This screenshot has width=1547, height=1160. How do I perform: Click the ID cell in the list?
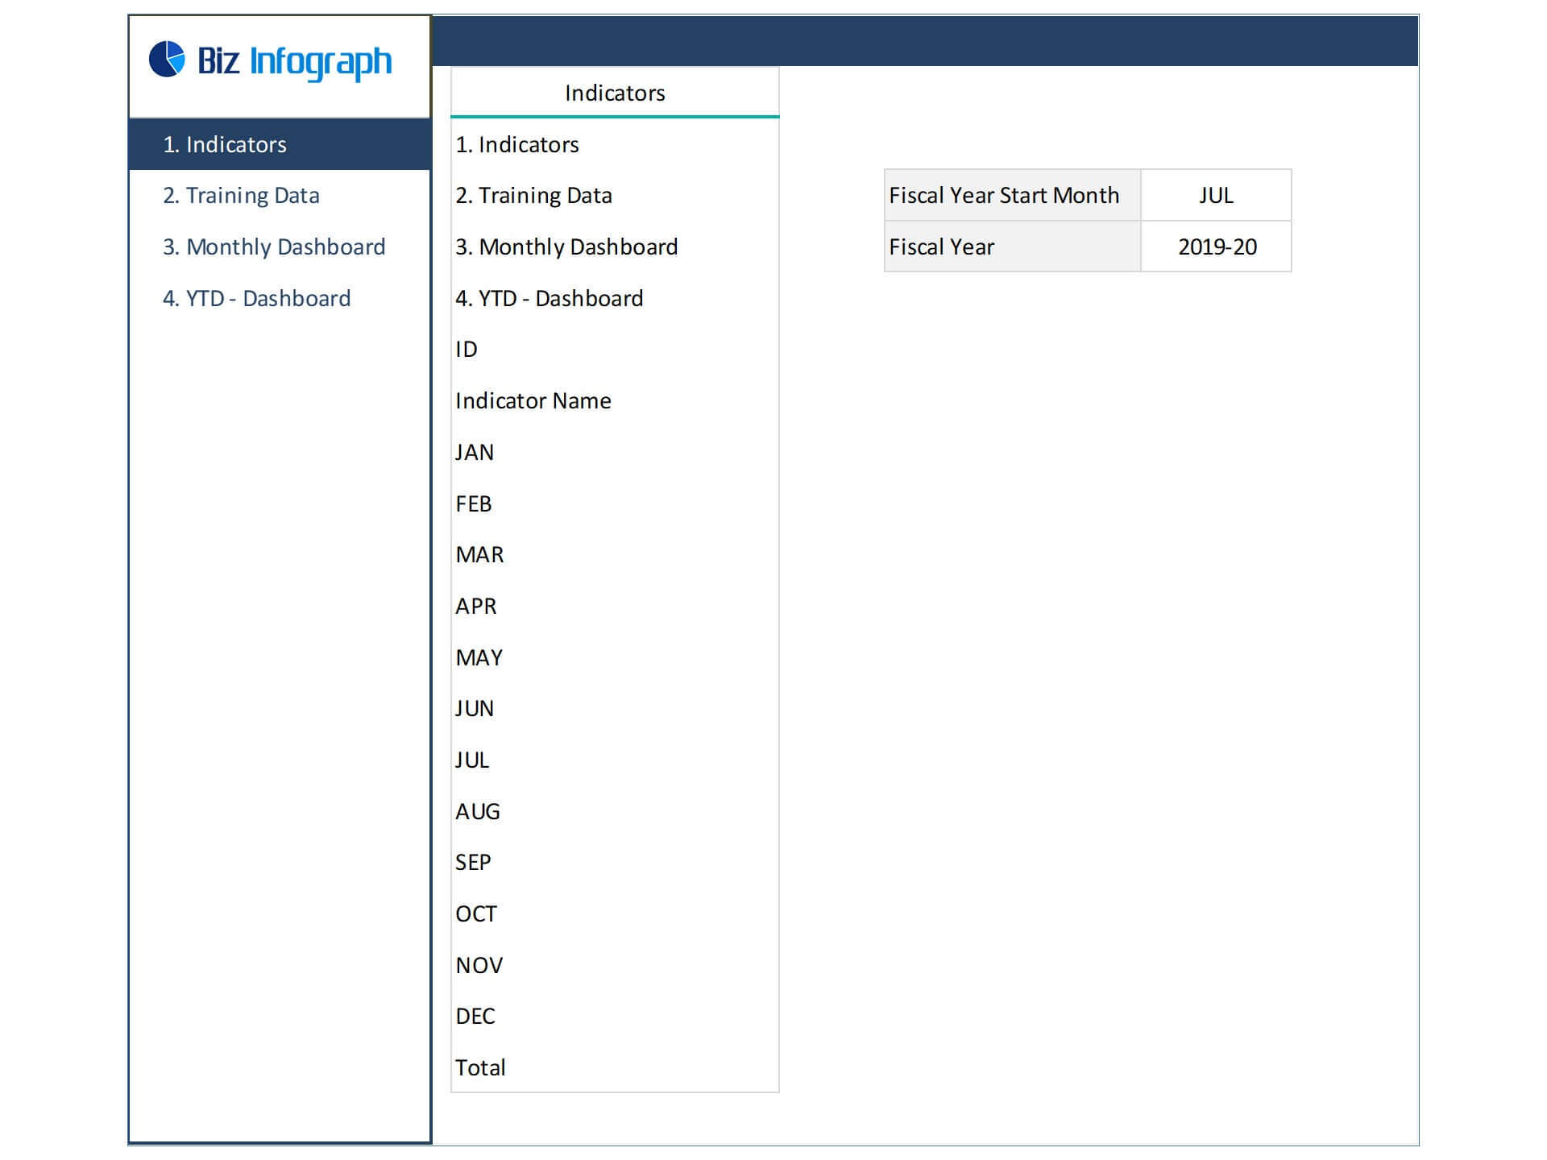(x=615, y=350)
